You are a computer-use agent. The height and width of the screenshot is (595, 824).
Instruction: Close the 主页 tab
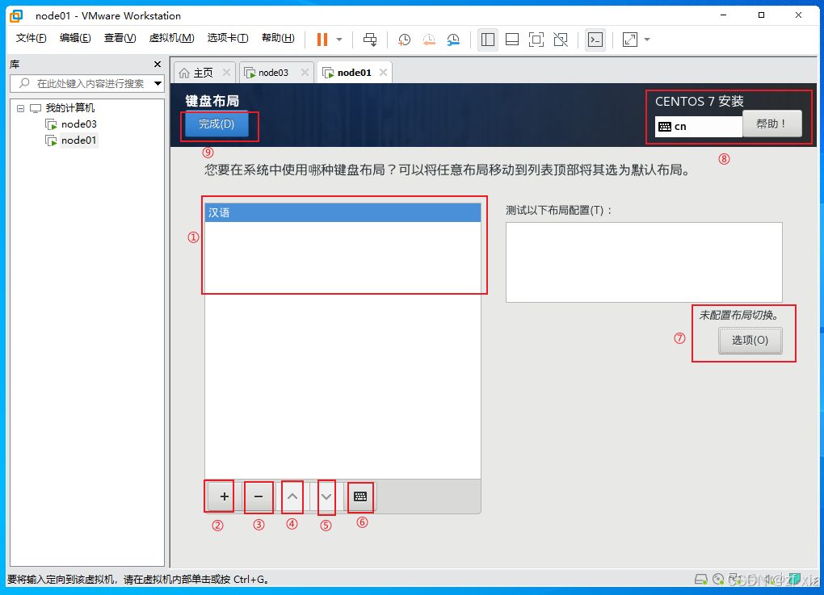tap(226, 73)
